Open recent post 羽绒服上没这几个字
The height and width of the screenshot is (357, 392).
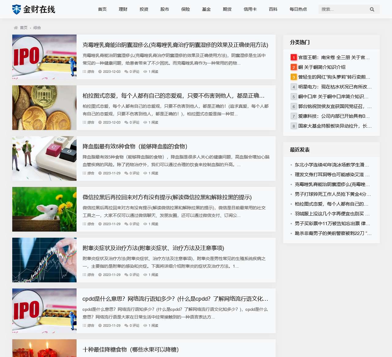(332, 214)
